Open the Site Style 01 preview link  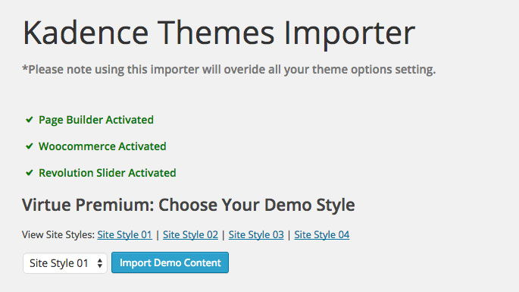(x=124, y=234)
